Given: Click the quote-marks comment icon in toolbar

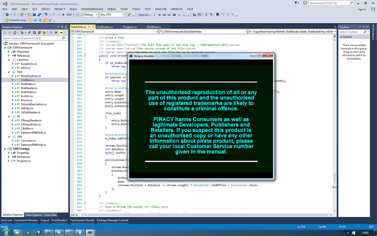Looking at the screenshot, I should click(174, 15).
